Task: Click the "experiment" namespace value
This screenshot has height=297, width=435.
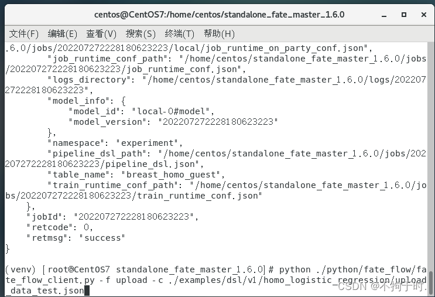Action: tap(149, 143)
